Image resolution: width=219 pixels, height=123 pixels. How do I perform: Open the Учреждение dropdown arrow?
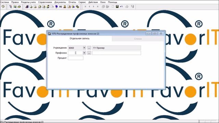click(84, 48)
